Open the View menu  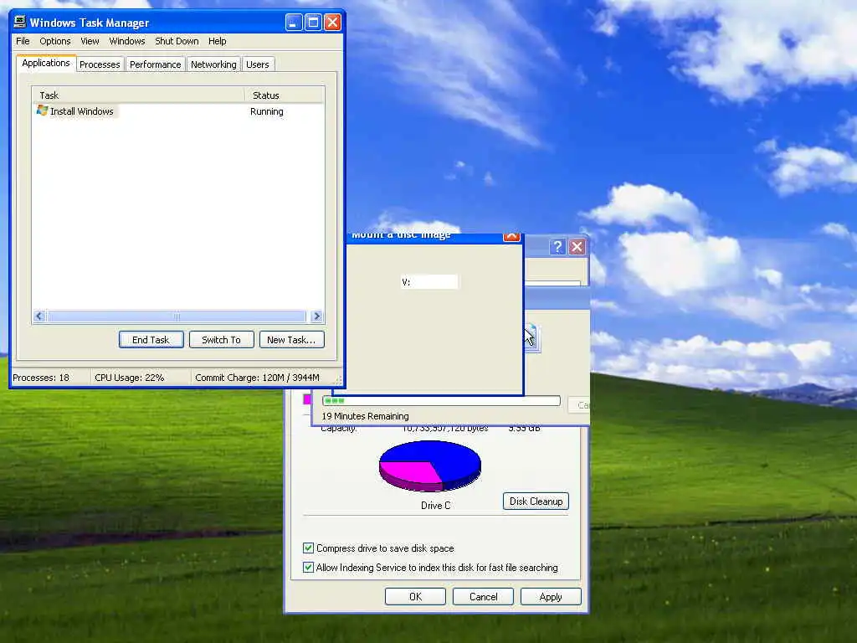point(90,41)
